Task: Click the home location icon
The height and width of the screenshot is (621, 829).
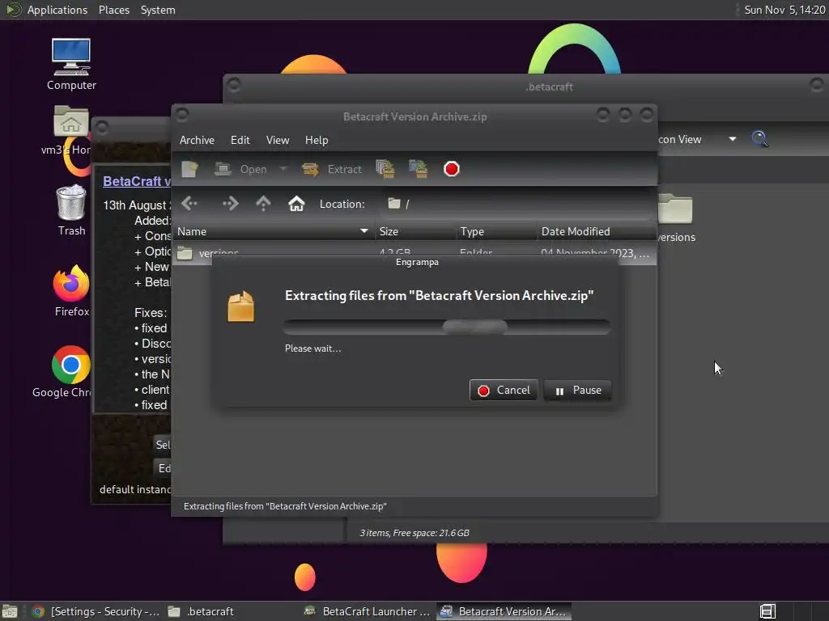Action: click(x=296, y=203)
